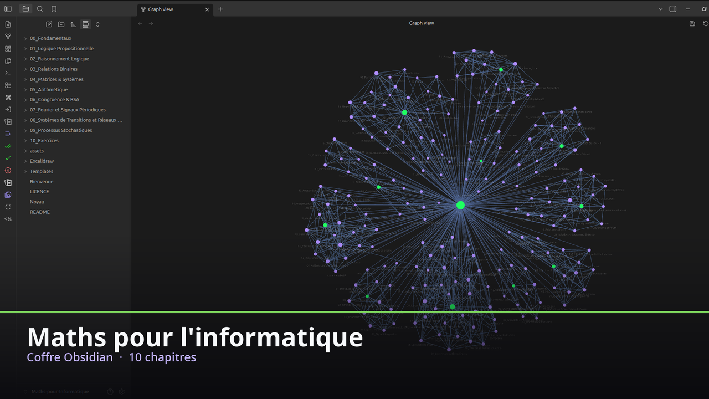The height and width of the screenshot is (399, 709).
Task: Expand the 01_Logique Propositionnelle folder chevron
Action: pyautogui.click(x=25, y=49)
